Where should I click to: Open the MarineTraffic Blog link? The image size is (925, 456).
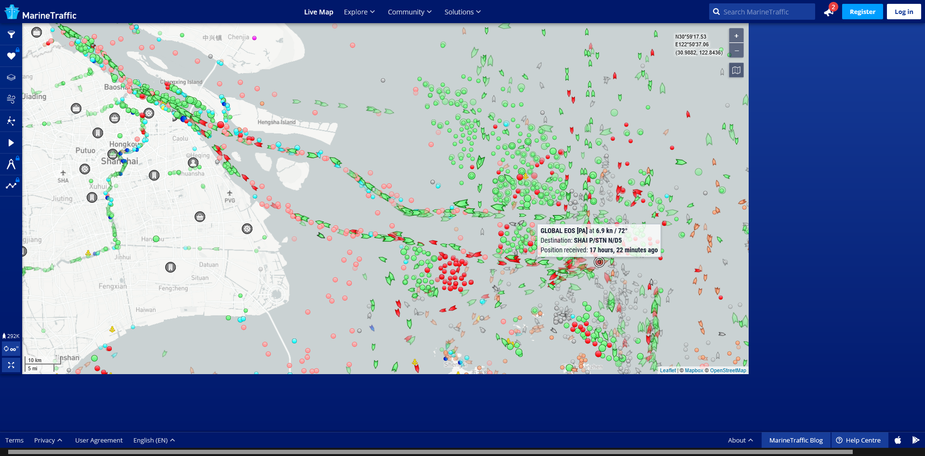[x=796, y=440]
